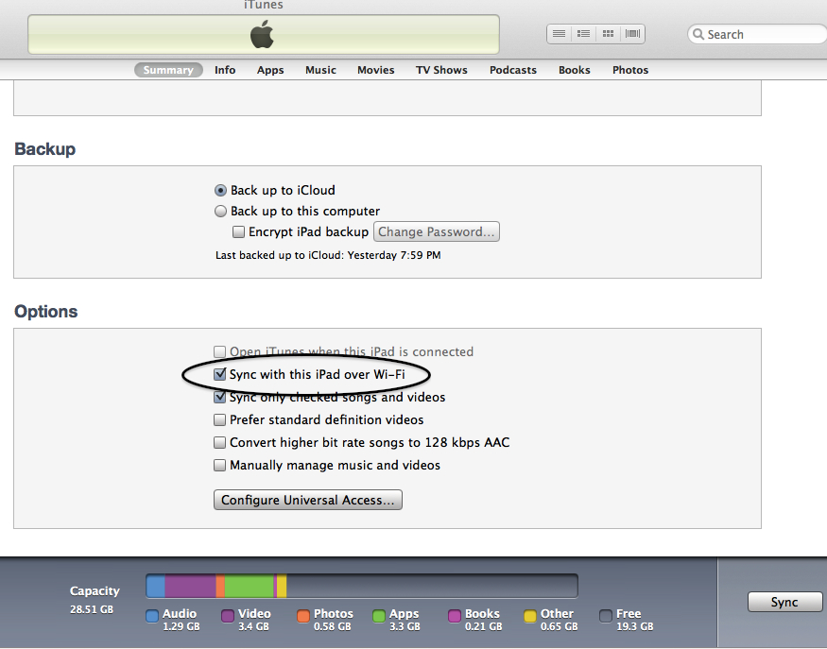Go to the Info tab

225,70
